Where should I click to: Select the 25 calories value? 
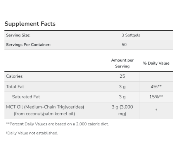(x=122, y=76)
